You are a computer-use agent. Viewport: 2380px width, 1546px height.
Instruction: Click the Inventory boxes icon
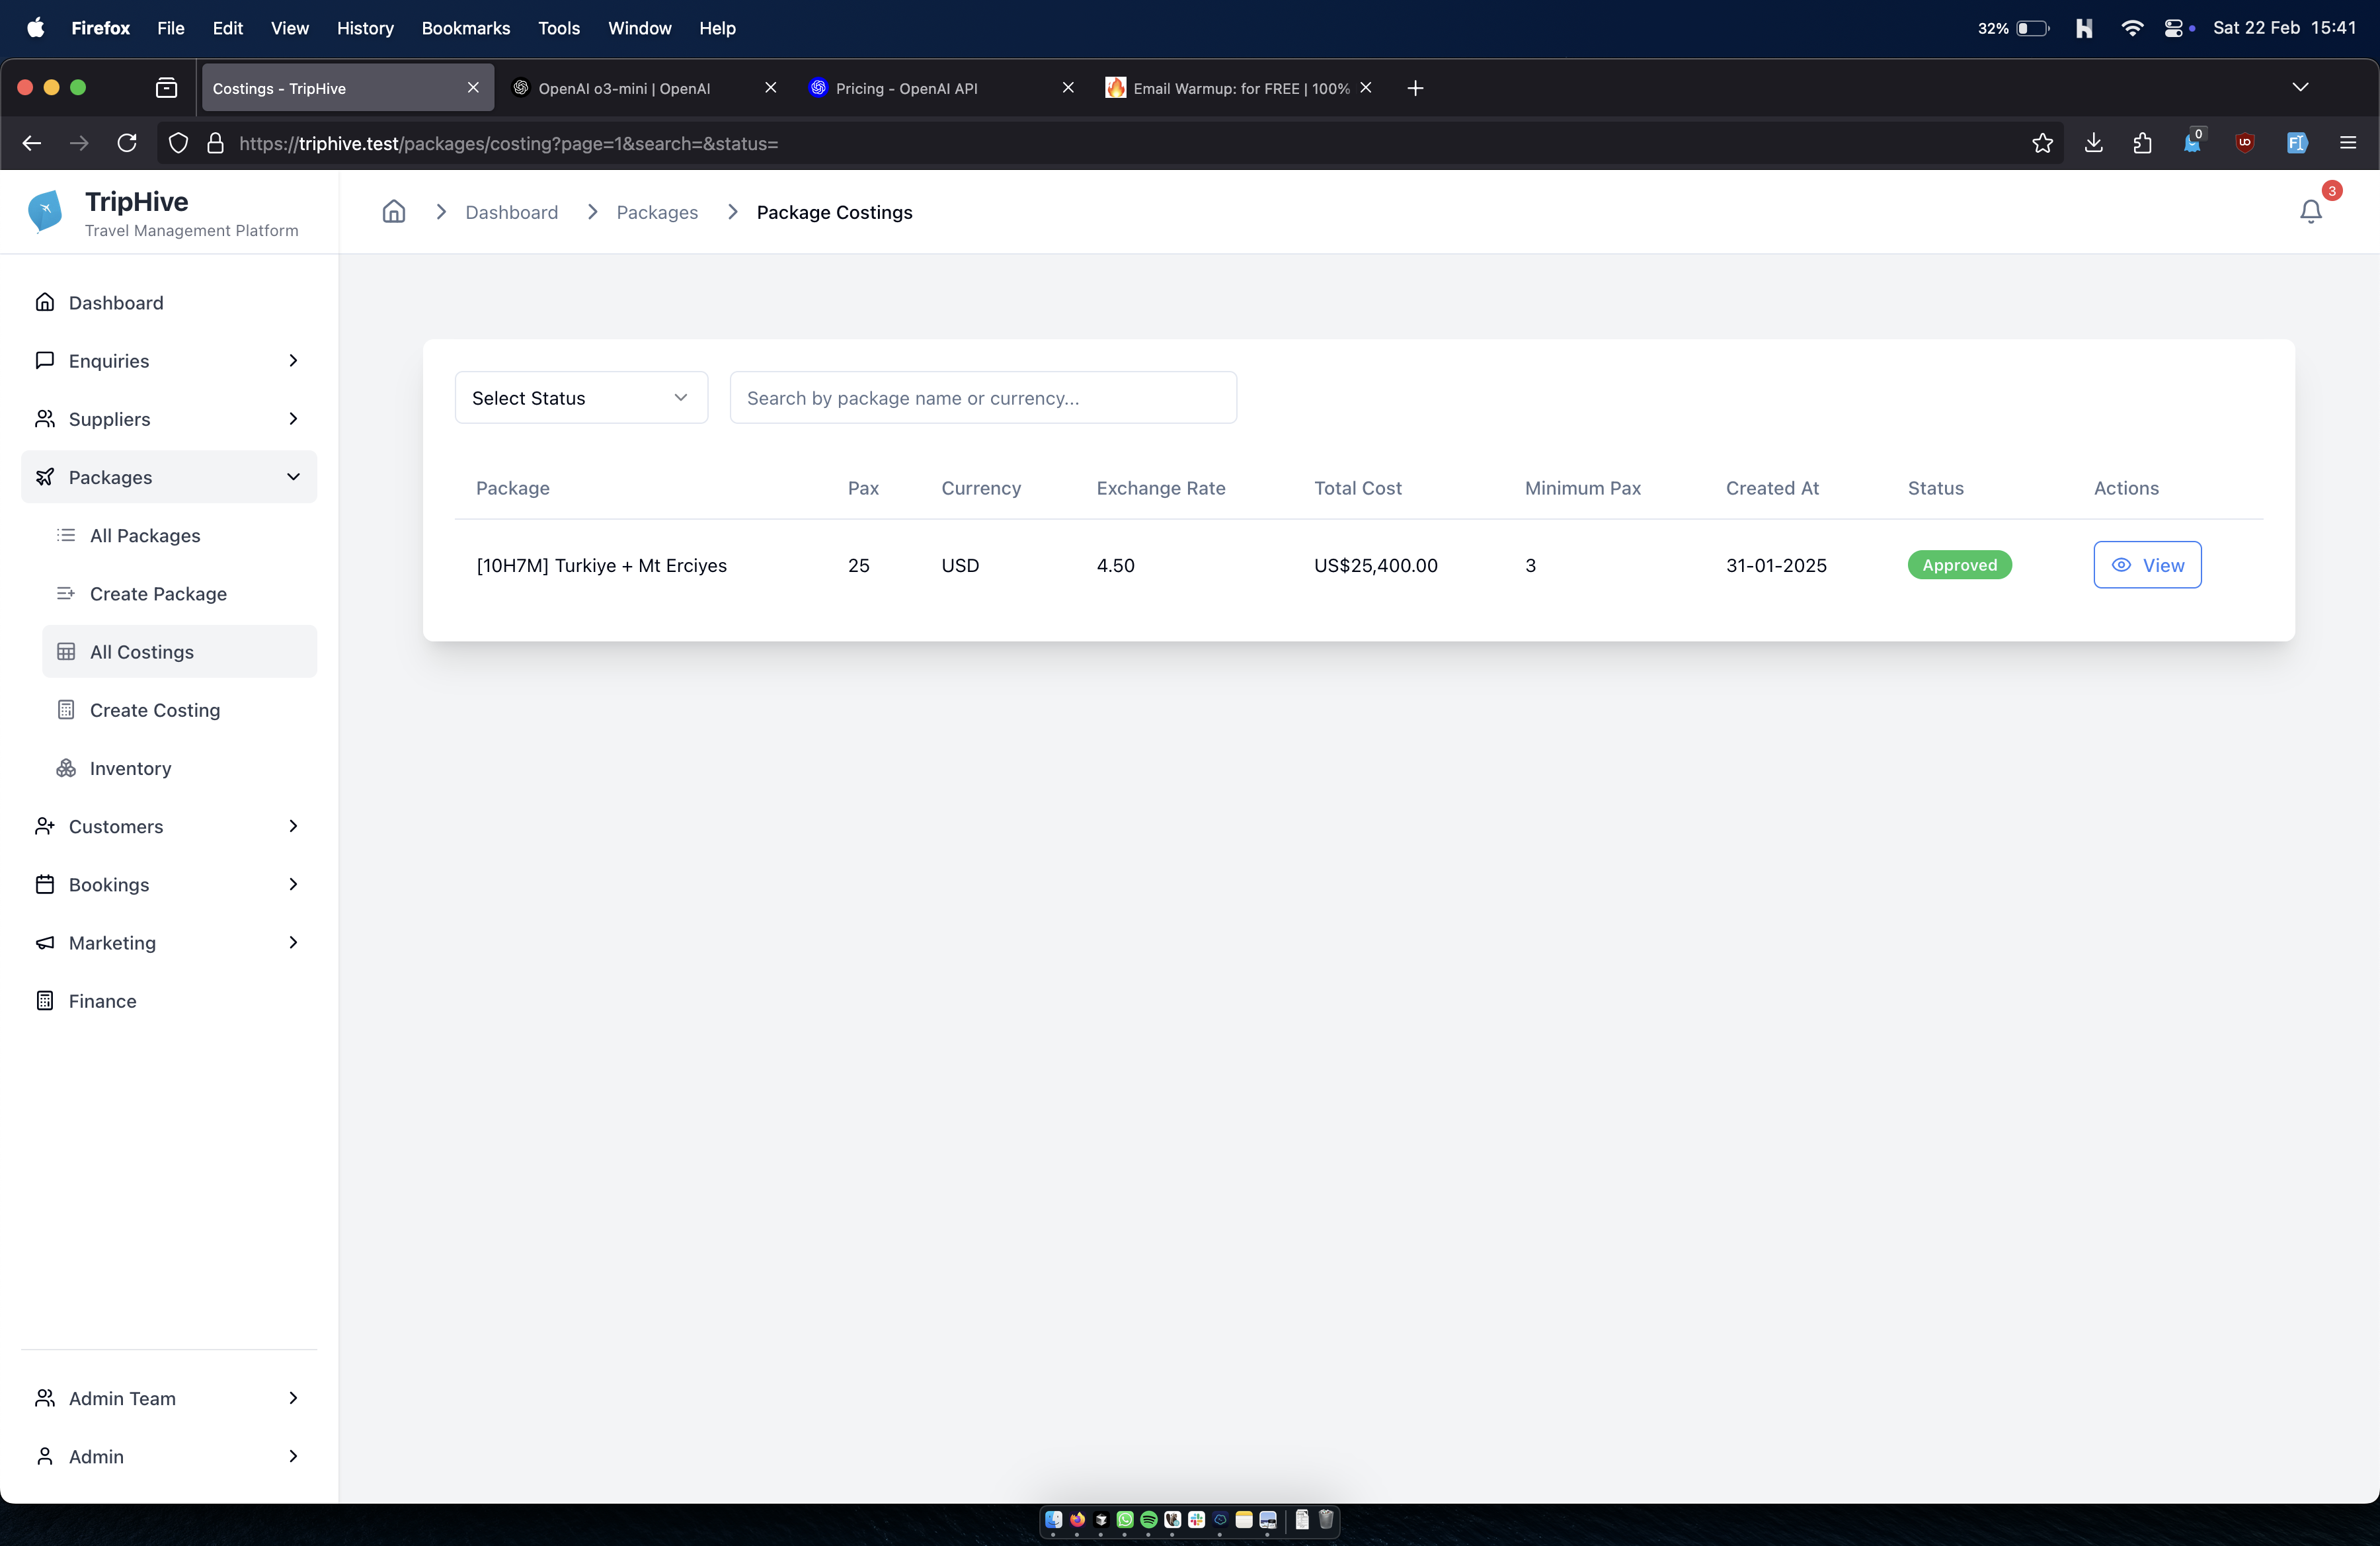(x=66, y=768)
